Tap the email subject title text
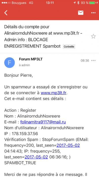 tap(43, 36)
